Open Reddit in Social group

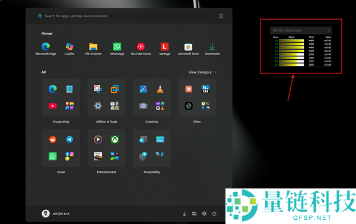(53, 139)
